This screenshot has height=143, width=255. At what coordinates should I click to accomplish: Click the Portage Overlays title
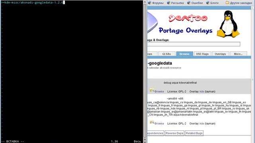186,31
